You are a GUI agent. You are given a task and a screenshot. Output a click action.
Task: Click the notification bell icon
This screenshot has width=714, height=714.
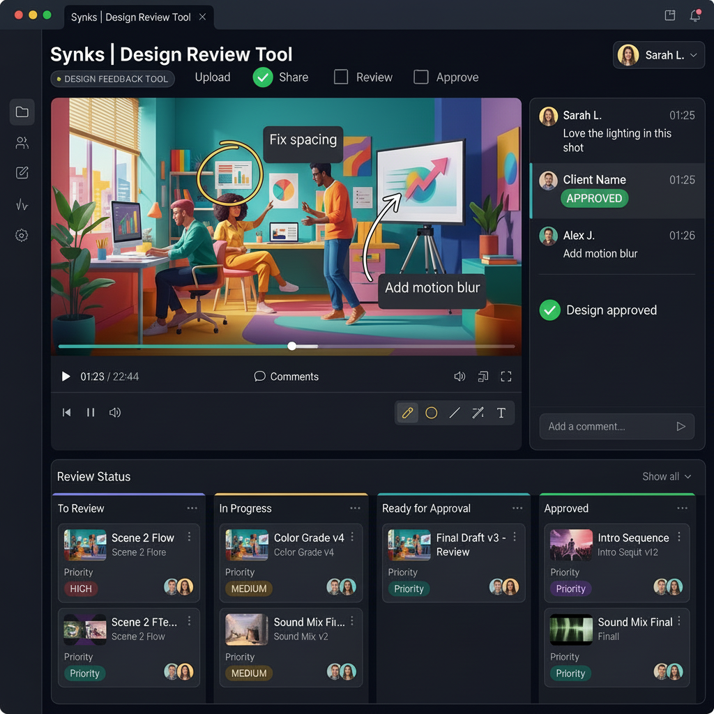pyautogui.click(x=695, y=15)
